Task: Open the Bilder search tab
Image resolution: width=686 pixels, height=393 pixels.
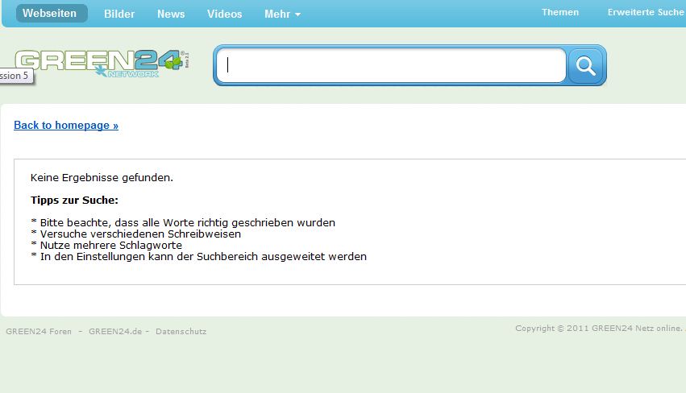Action: pyautogui.click(x=119, y=14)
